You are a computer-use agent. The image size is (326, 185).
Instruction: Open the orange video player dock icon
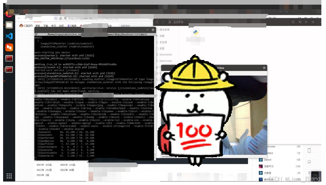[x=9, y=47]
